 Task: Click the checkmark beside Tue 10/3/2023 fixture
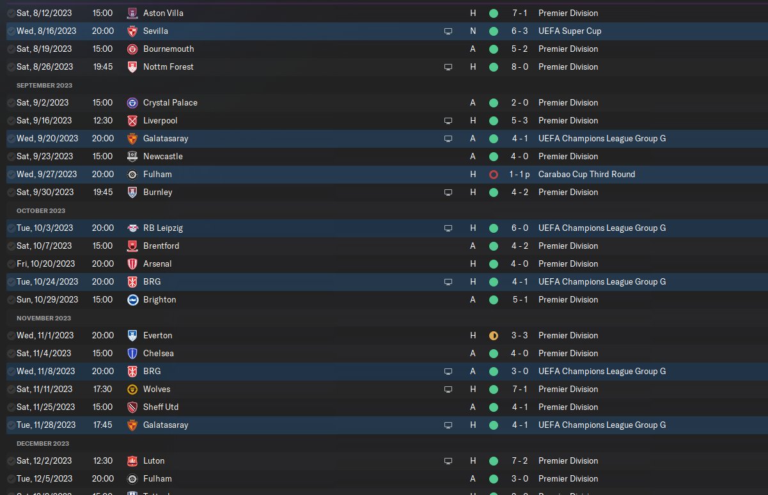(12, 228)
